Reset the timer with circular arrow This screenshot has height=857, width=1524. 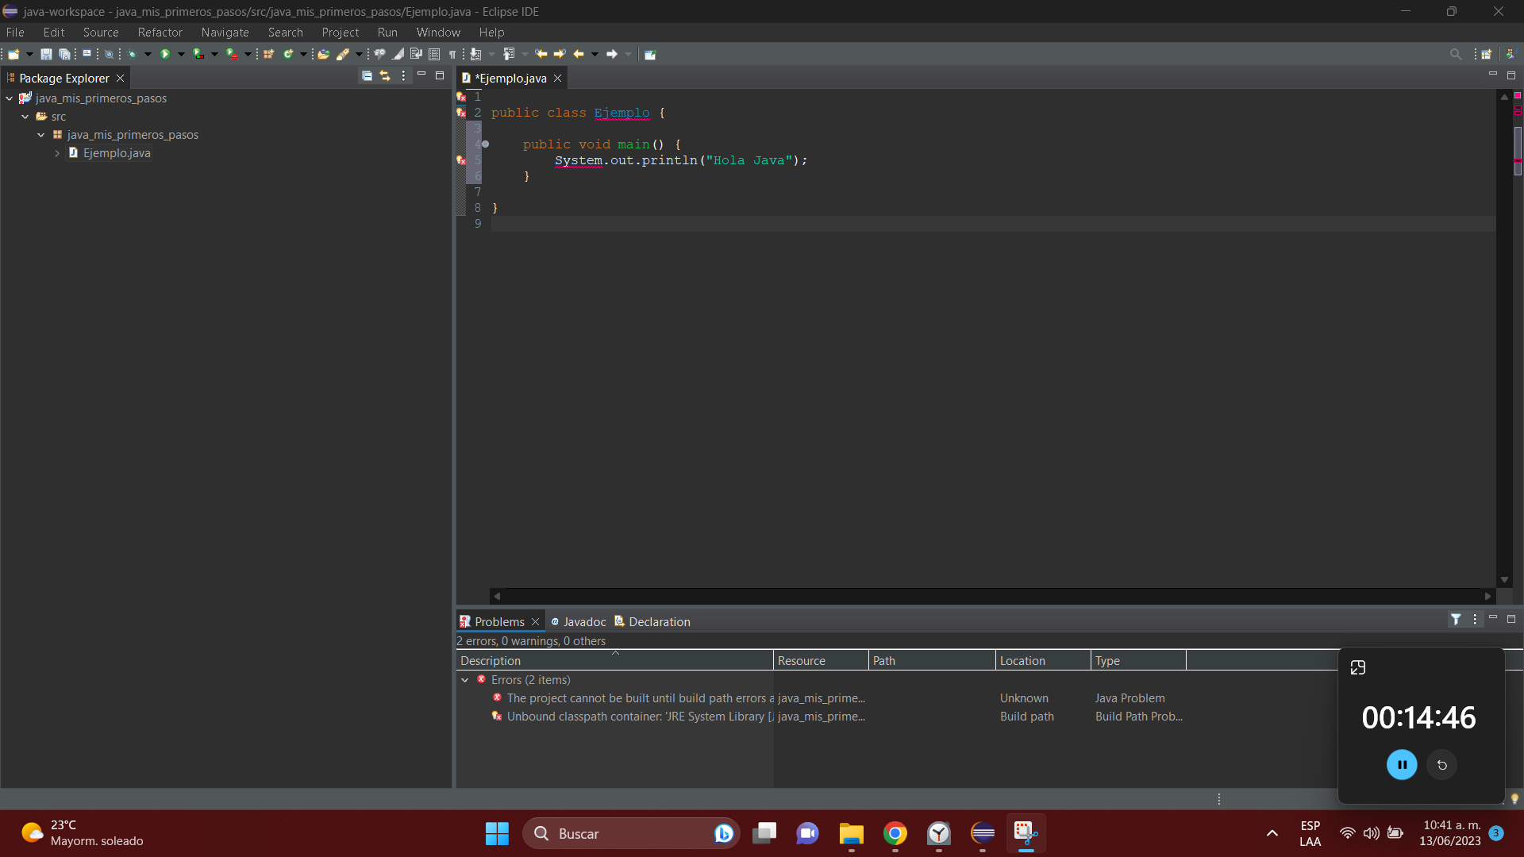pos(1442,765)
